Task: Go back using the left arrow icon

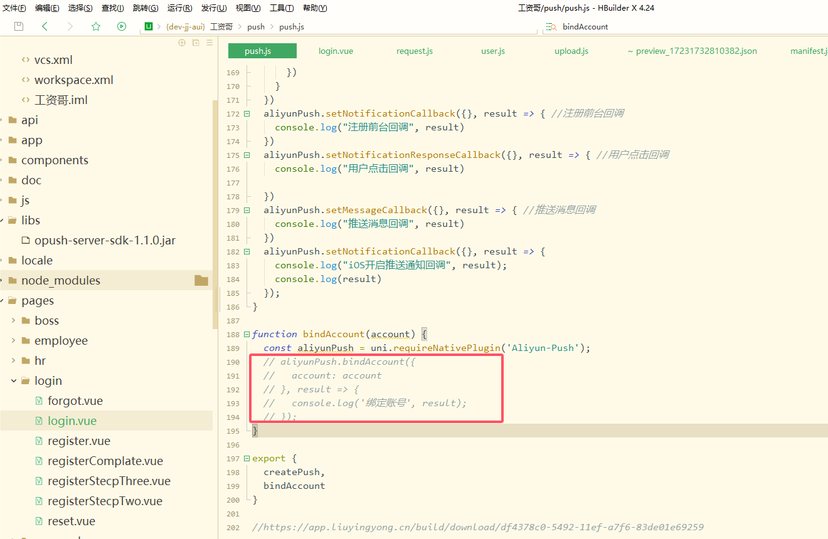Action: 45,26
